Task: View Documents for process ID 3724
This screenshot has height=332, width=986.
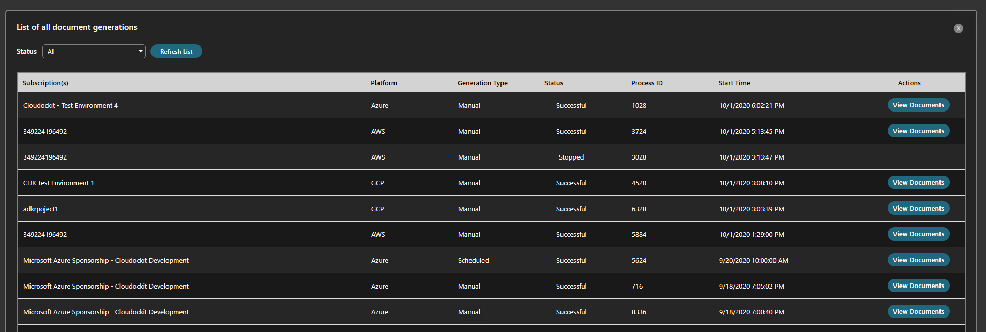Action: [918, 131]
